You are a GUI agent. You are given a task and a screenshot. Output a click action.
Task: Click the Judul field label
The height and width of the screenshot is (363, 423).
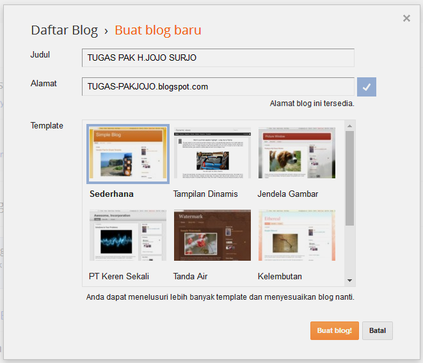pyautogui.click(x=40, y=55)
